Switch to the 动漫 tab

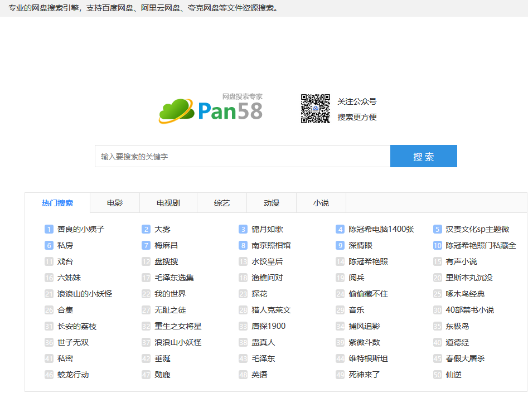click(x=272, y=203)
